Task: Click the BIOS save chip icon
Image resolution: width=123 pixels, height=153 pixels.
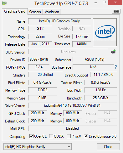Action: click(x=113, y=52)
